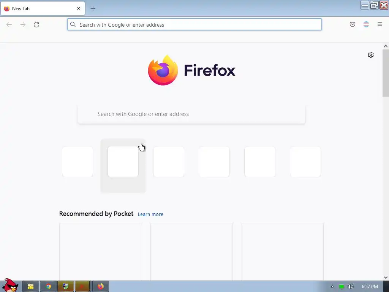Click the 6:57 PM clock

[x=370, y=287]
